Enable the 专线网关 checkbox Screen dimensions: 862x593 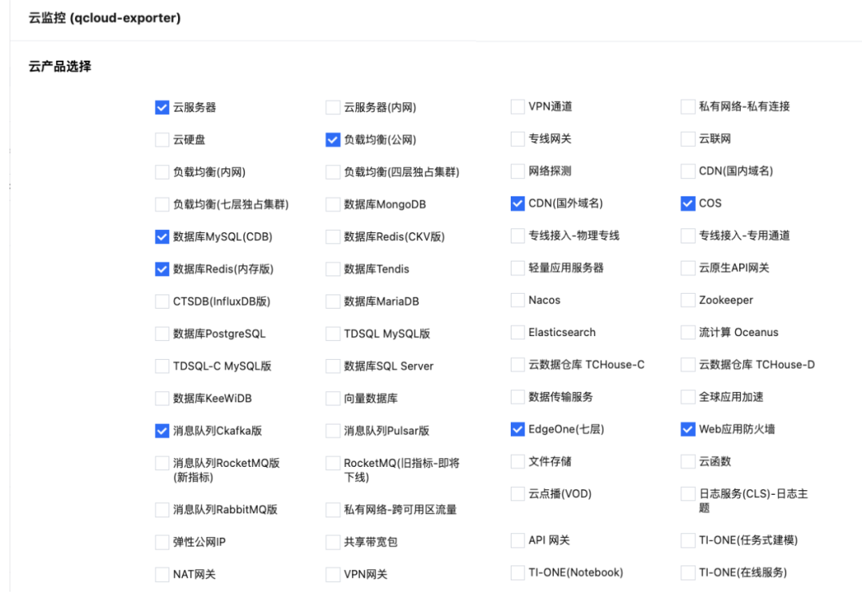[x=517, y=139]
